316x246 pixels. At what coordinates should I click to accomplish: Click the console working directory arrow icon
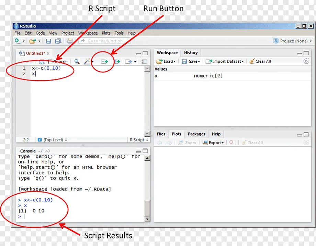[x=48, y=151]
